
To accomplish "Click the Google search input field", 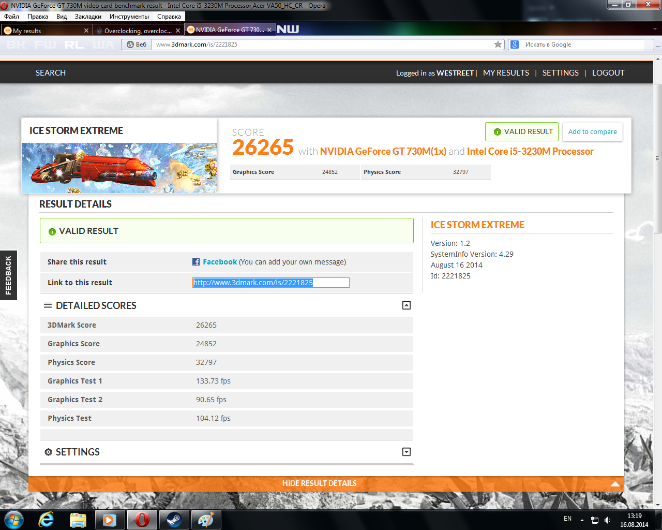I will coord(583,45).
